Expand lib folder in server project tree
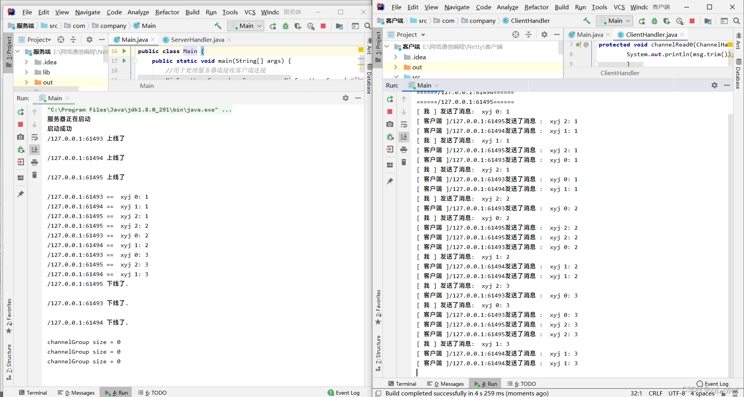 [26, 72]
